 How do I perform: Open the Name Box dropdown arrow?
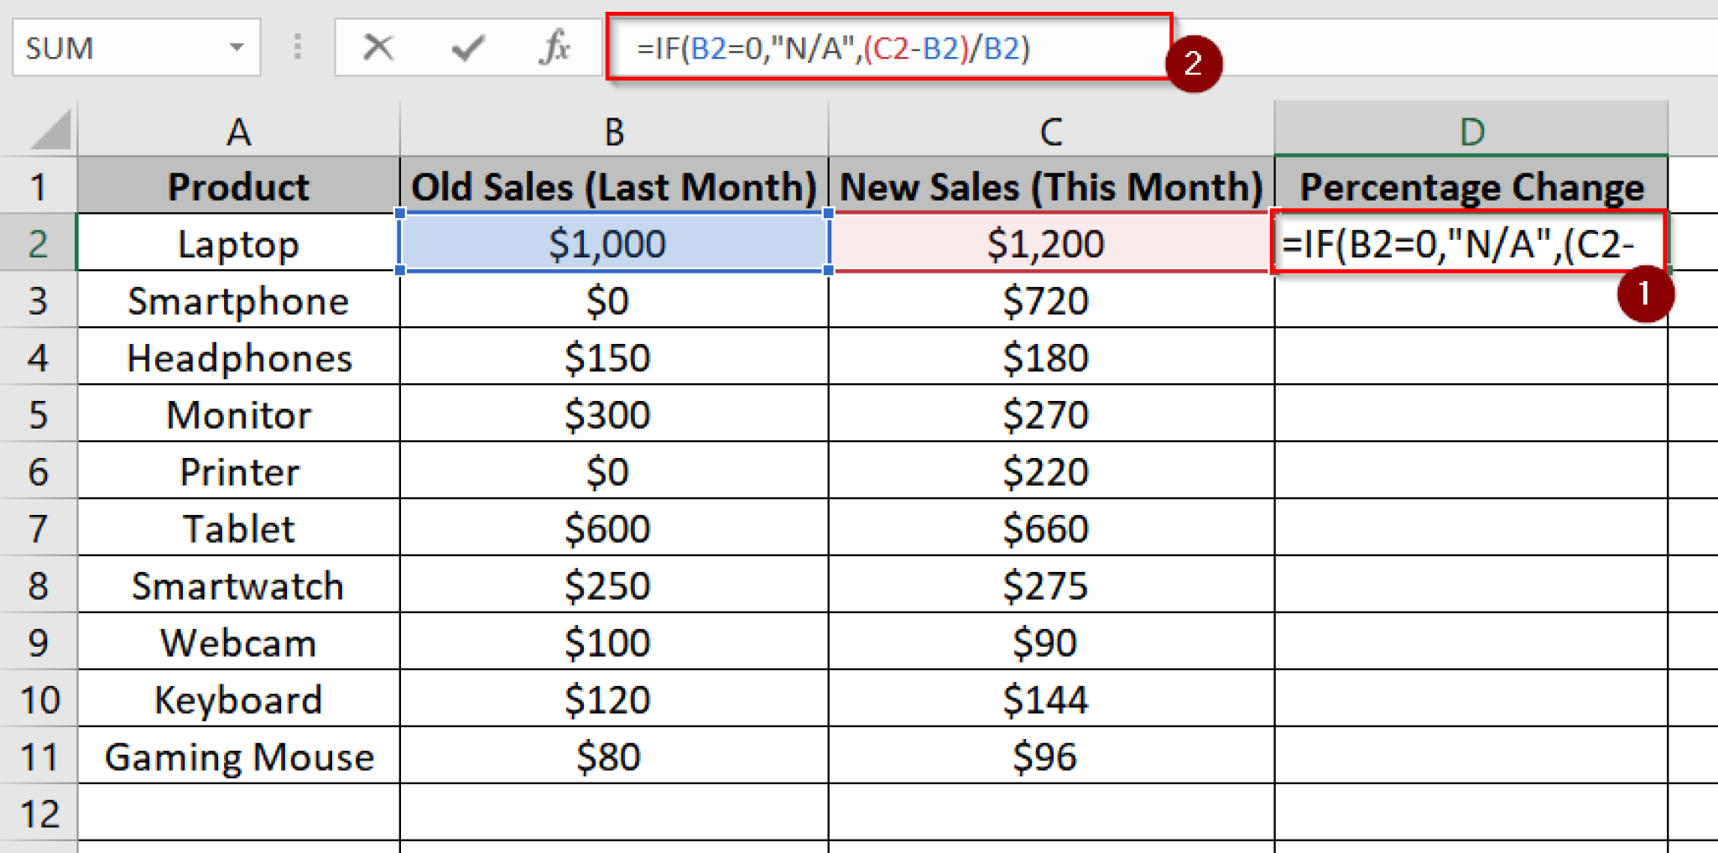pyautogui.click(x=237, y=48)
